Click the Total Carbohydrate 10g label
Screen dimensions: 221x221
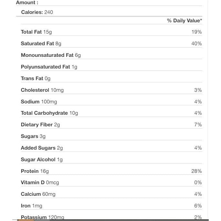click(x=49, y=113)
